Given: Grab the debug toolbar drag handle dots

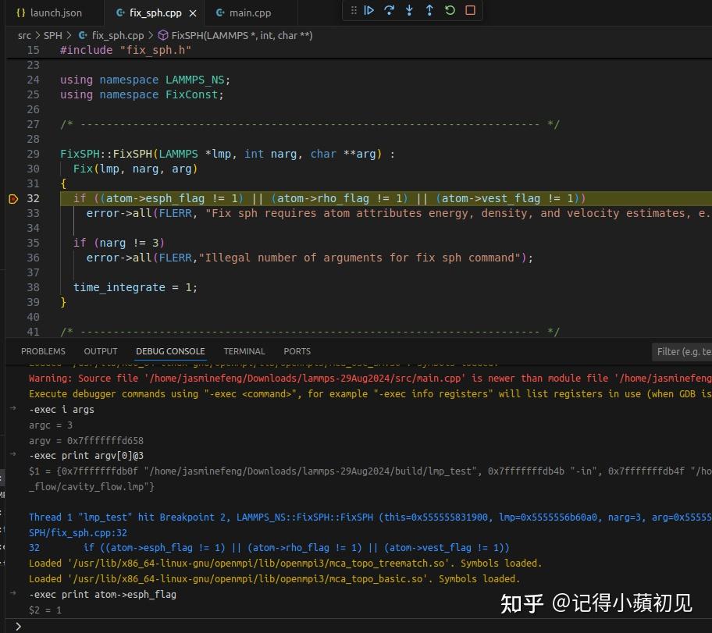Looking at the screenshot, I should click(354, 10).
